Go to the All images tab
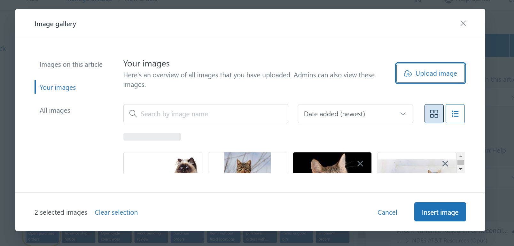514x246 pixels. coord(55,111)
